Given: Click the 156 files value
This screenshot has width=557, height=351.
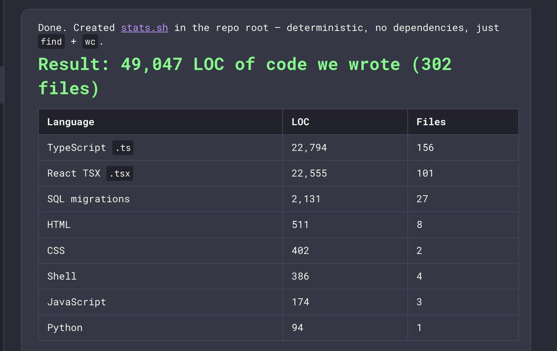Looking at the screenshot, I should [x=425, y=148].
